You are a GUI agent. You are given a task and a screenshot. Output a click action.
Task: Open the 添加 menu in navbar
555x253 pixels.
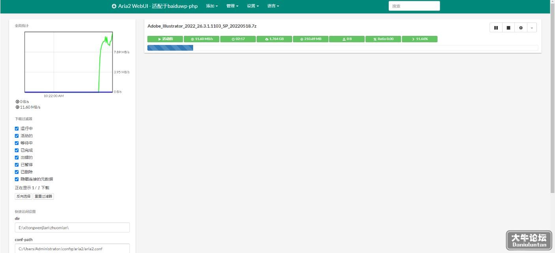[212, 6]
